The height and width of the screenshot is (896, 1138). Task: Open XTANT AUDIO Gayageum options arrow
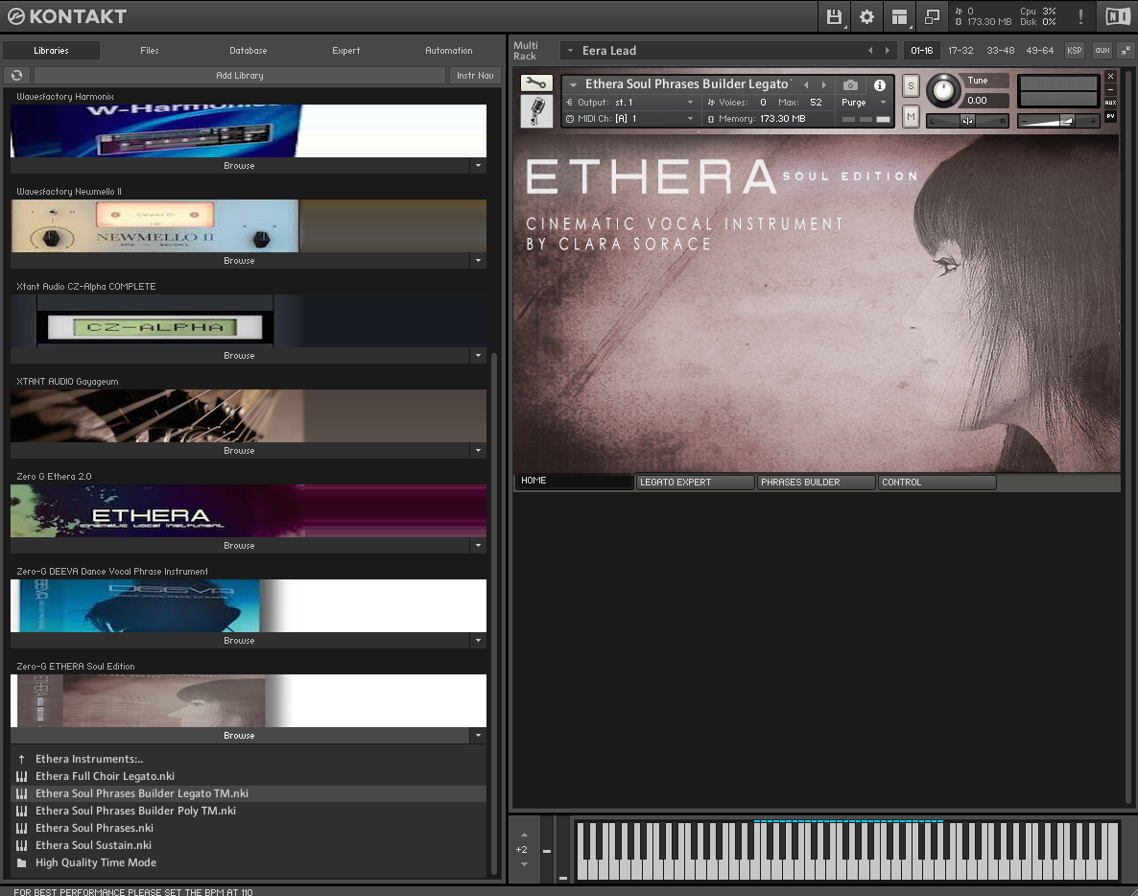478,451
